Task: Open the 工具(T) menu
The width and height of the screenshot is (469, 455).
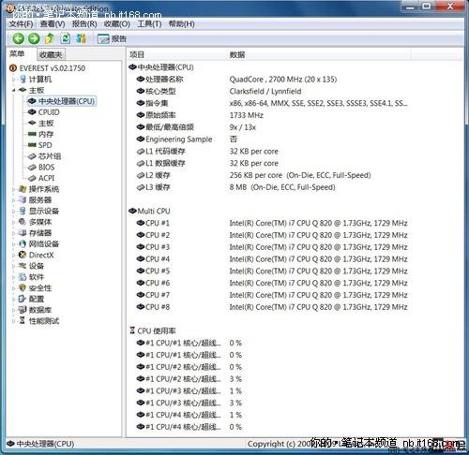Action: coord(149,24)
